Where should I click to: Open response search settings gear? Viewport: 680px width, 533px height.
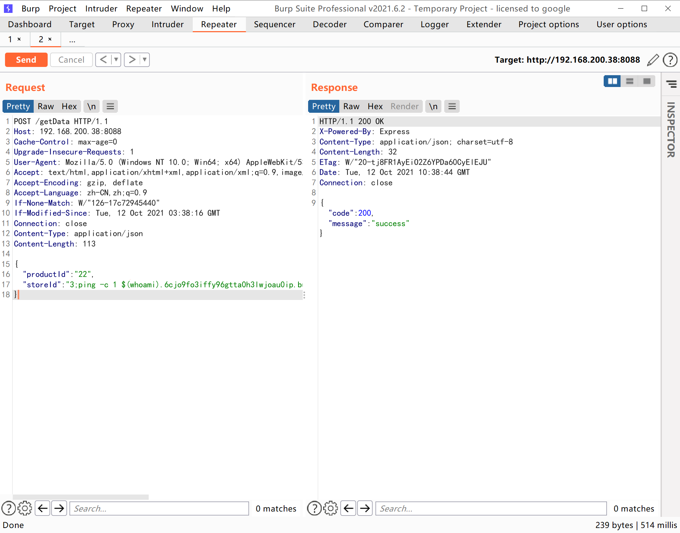coord(330,508)
